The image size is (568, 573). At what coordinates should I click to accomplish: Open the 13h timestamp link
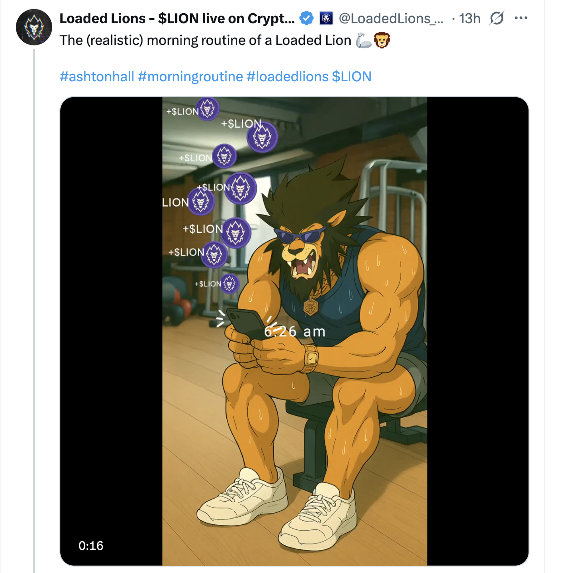pos(470,19)
